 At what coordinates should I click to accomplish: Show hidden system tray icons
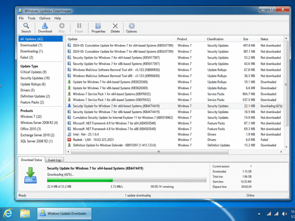tap(259, 214)
